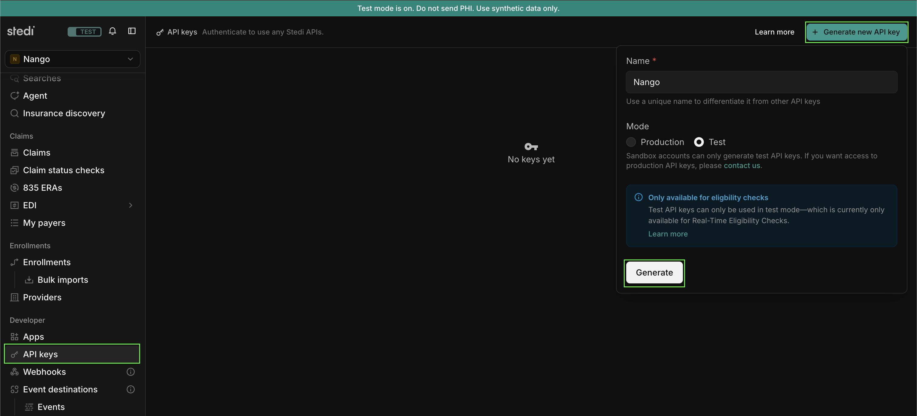Click the API keys key icon in sidebar
The height and width of the screenshot is (416, 917).
tap(15, 354)
